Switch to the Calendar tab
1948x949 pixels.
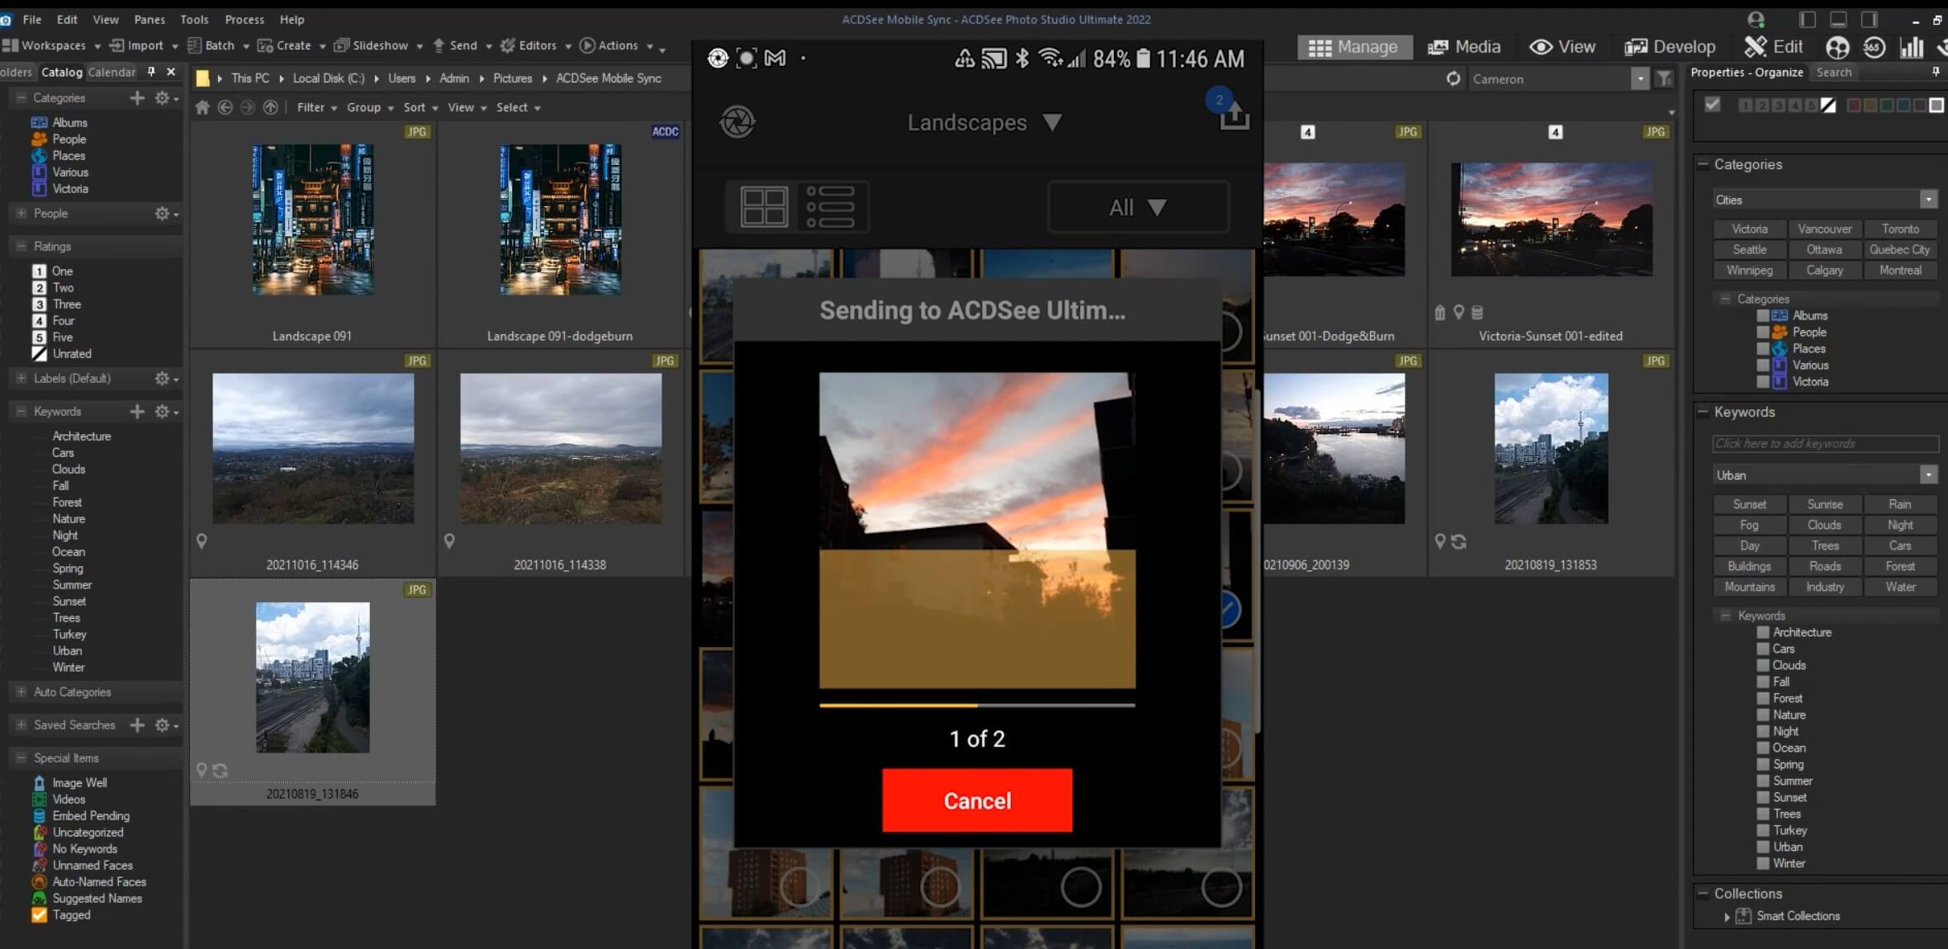coord(111,73)
